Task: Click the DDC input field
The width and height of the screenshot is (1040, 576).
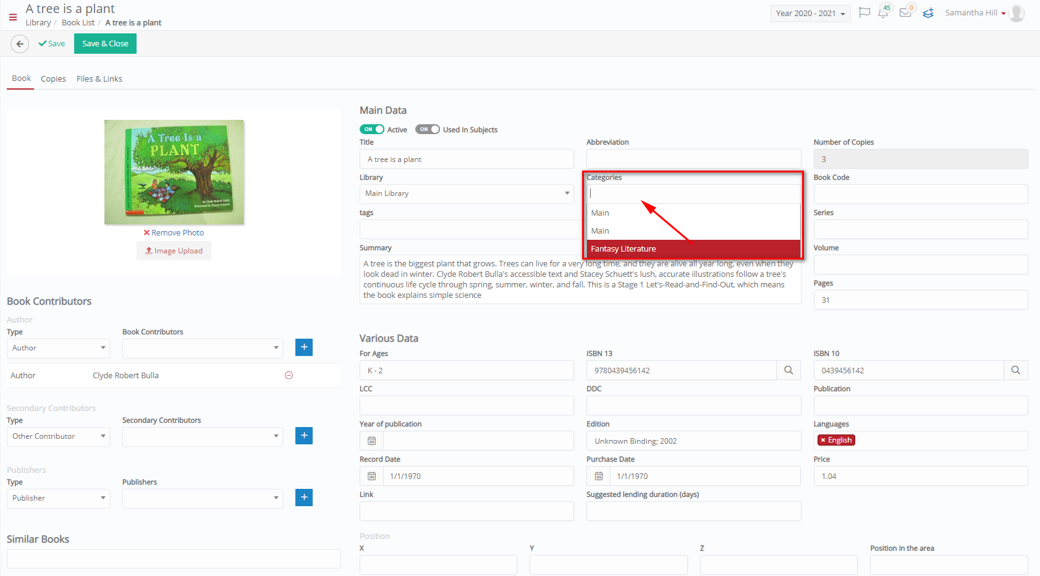Action: click(693, 405)
